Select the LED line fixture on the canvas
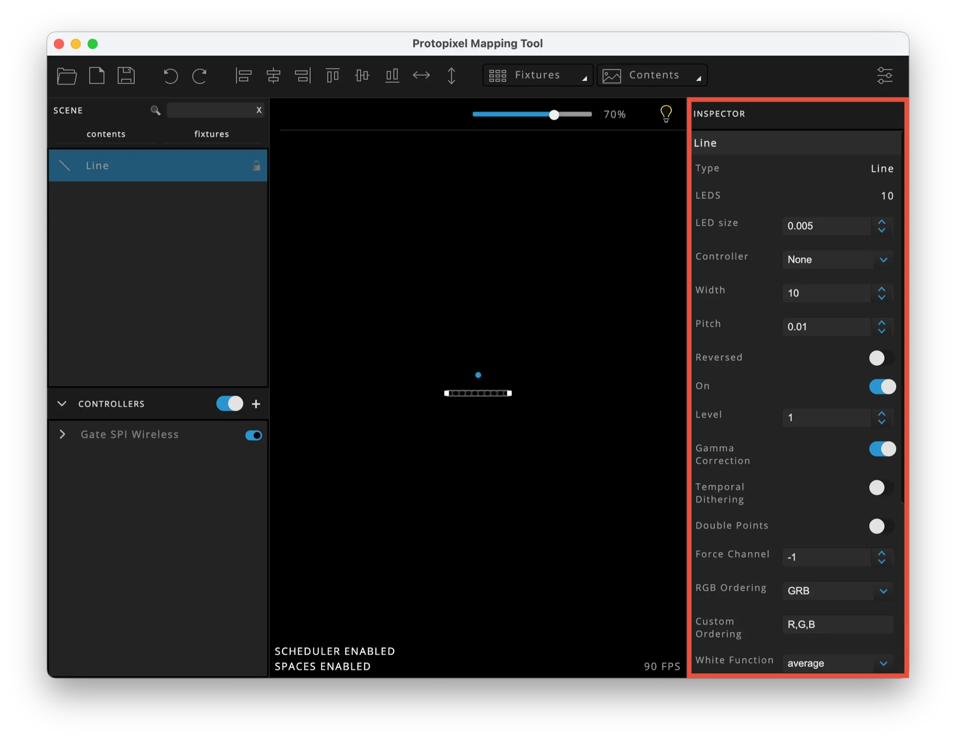 pos(478,393)
